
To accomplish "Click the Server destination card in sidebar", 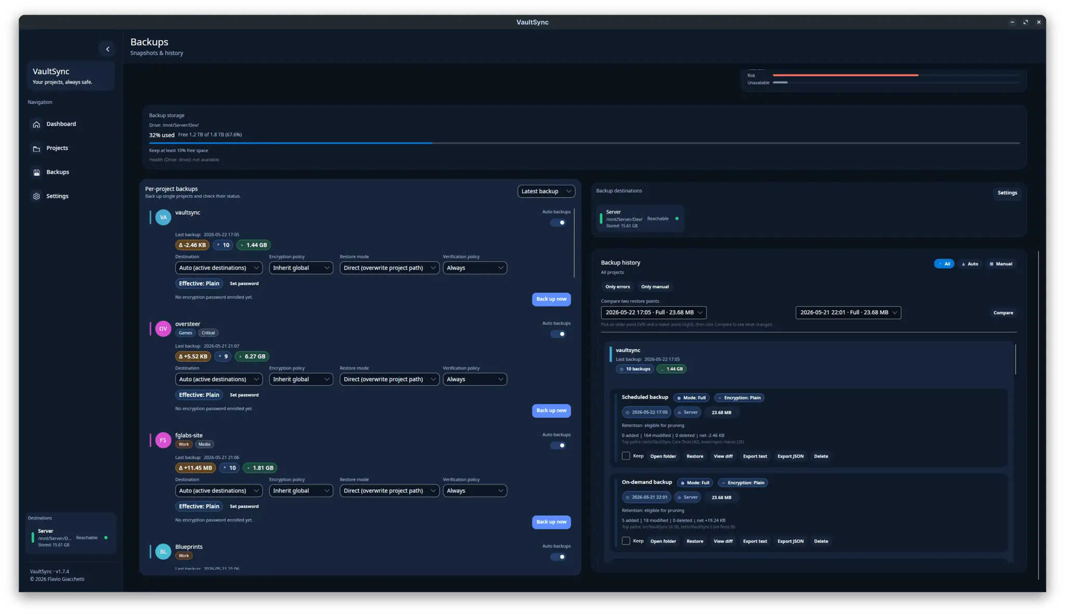I will click(x=71, y=538).
